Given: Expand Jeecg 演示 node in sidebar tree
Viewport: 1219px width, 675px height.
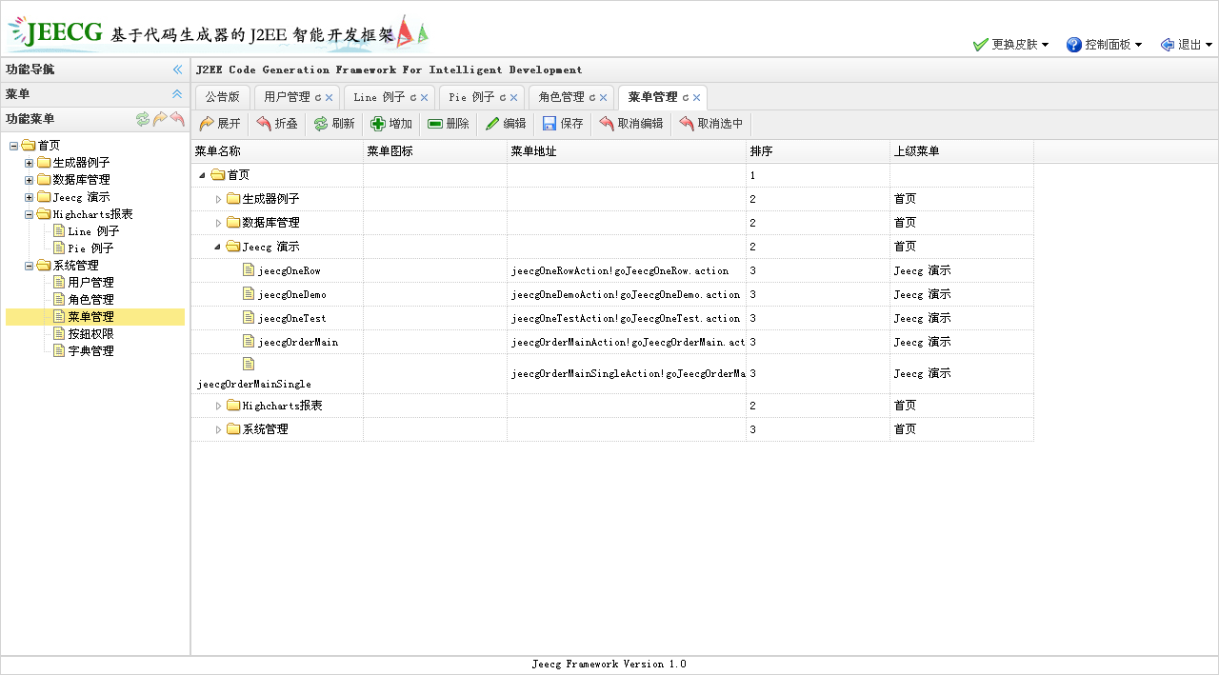Looking at the screenshot, I should coord(29,197).
